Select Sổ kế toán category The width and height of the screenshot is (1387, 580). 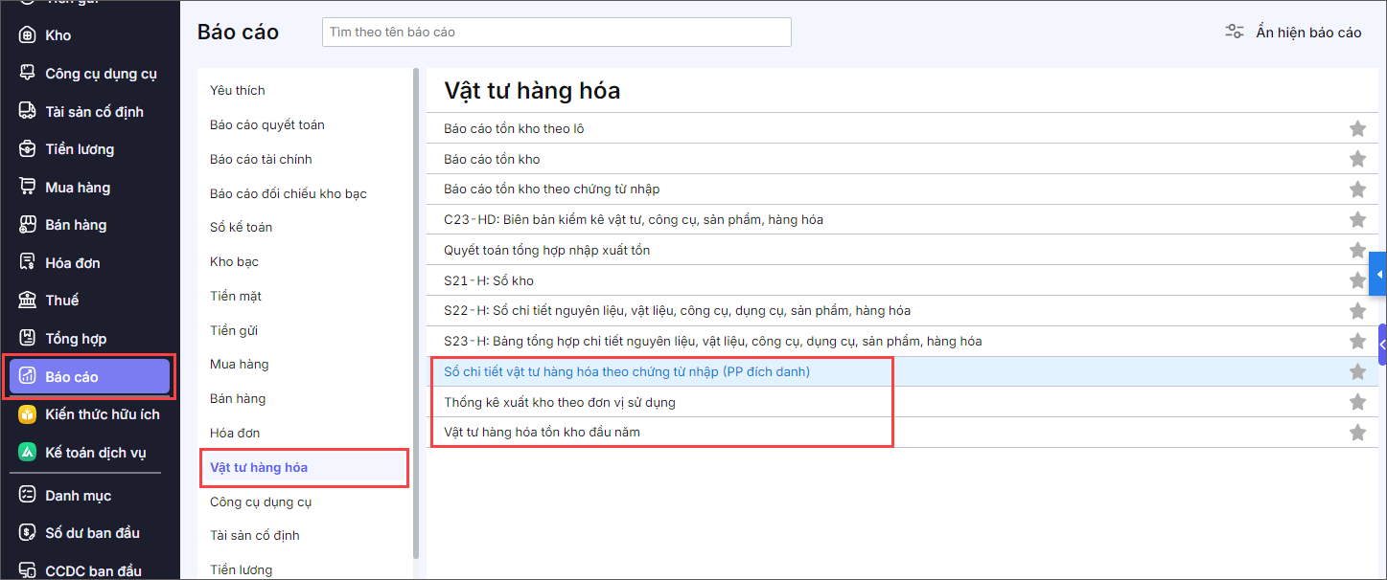[242, 227]
